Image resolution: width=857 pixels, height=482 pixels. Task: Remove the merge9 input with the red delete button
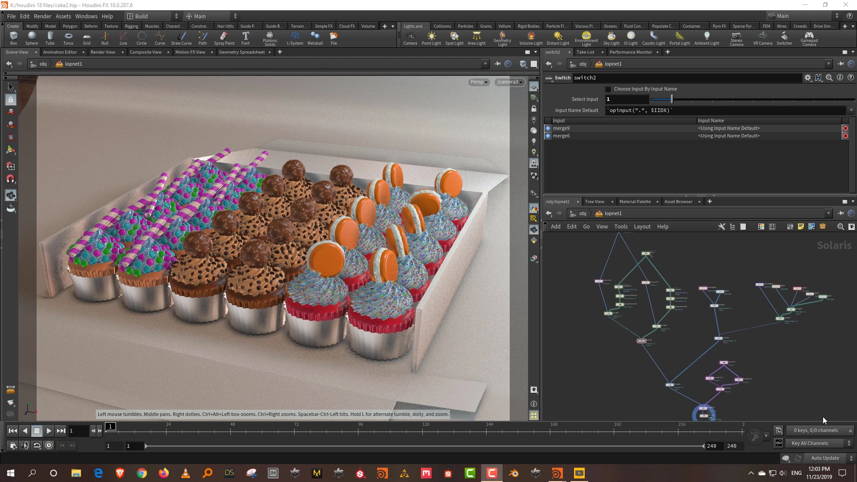846,128
